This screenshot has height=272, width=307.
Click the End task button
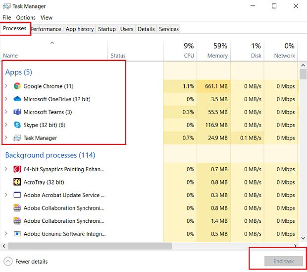click(x=284, y=261)
